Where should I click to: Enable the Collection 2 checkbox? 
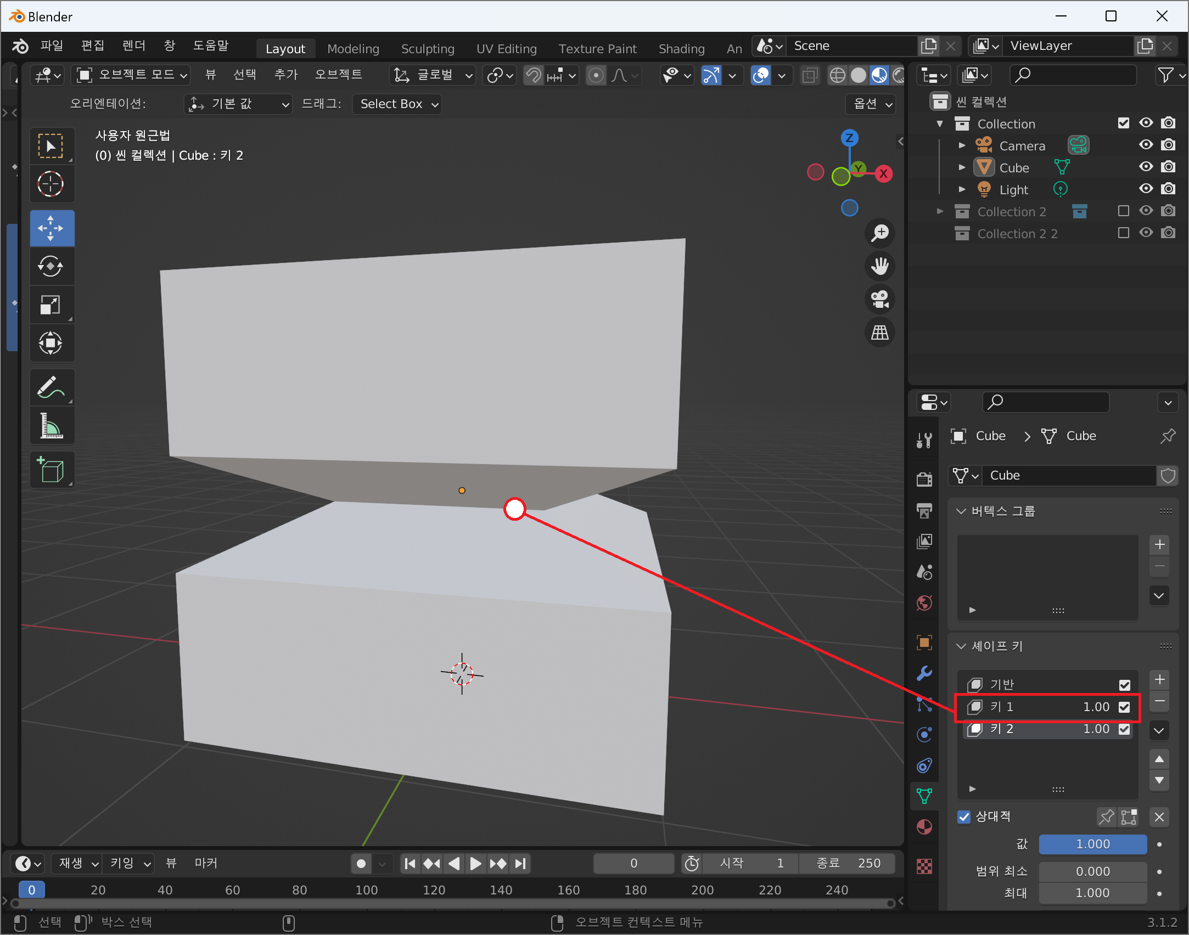[1123, 211]
